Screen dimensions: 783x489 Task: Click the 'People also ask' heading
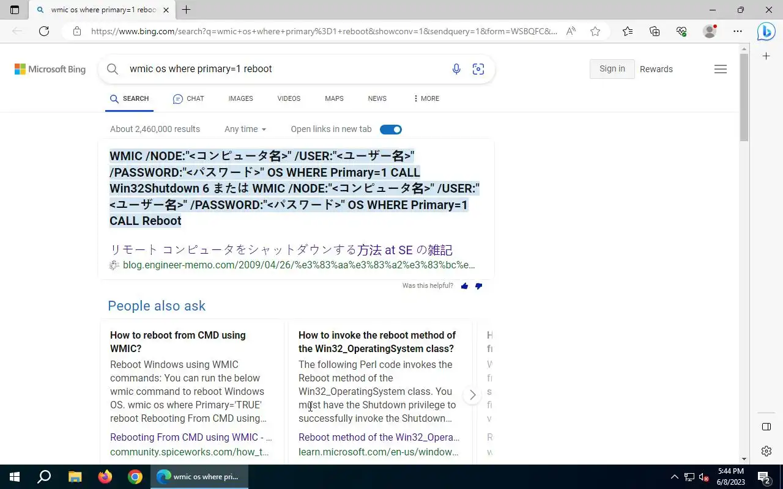click(x=157, y=306)
